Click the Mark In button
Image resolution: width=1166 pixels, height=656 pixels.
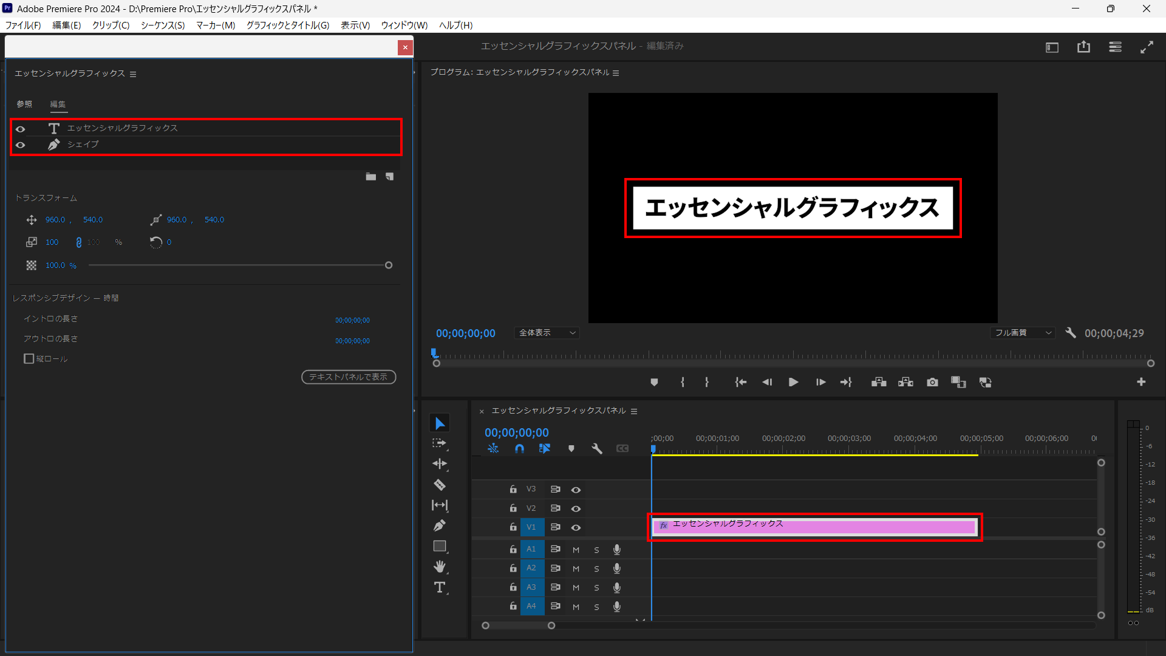[x=683, y=382]
